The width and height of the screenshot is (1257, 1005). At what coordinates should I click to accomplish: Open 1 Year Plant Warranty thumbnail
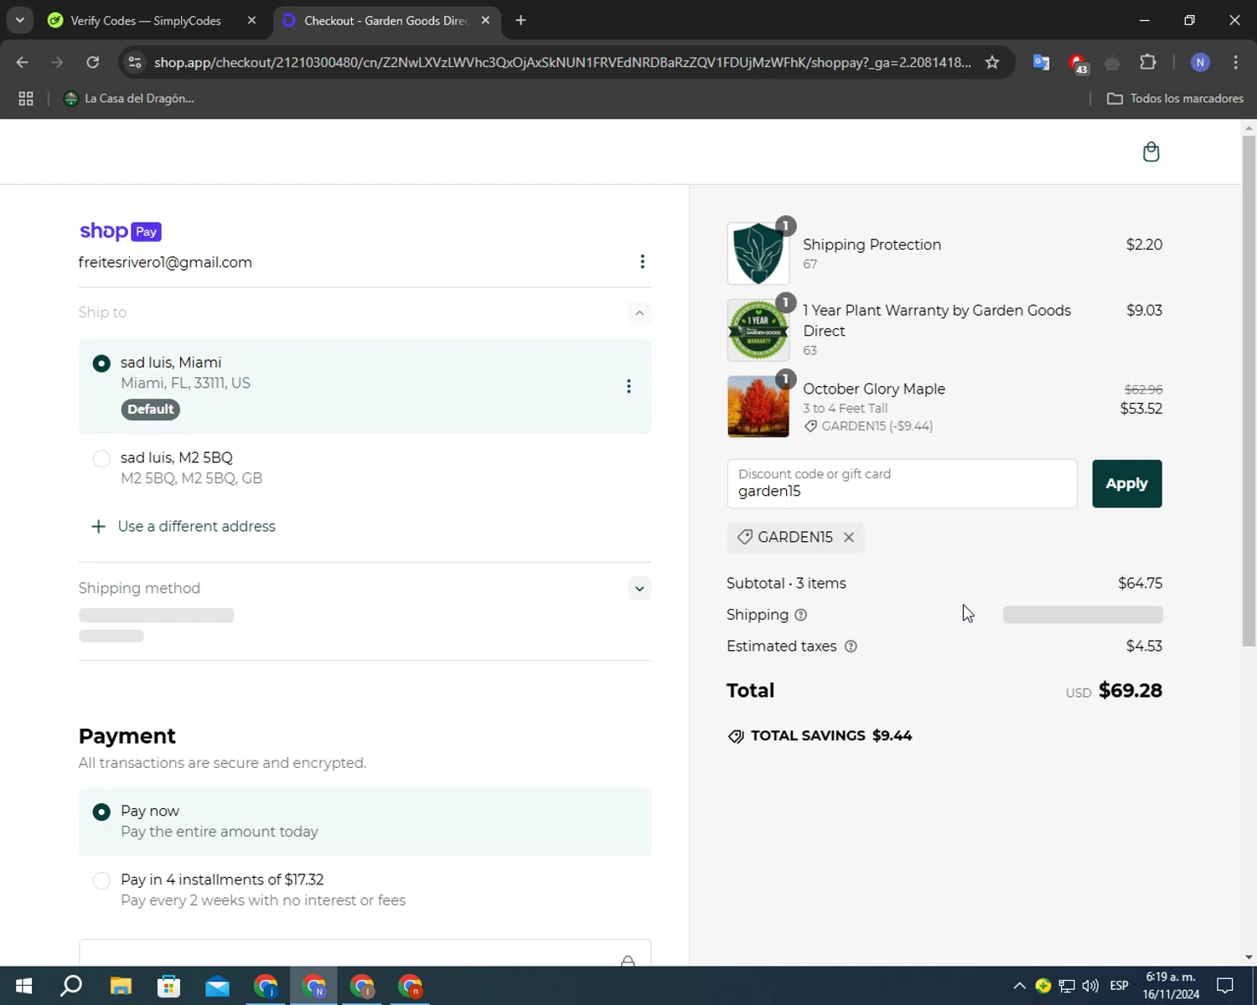(x=758, y=330)
